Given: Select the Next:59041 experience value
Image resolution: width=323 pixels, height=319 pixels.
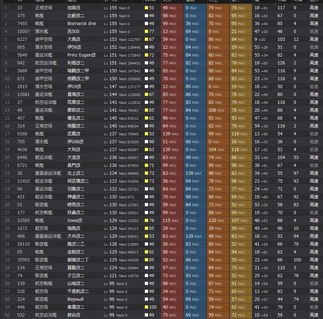Looking at the screenshot, I should pos(129,236).
